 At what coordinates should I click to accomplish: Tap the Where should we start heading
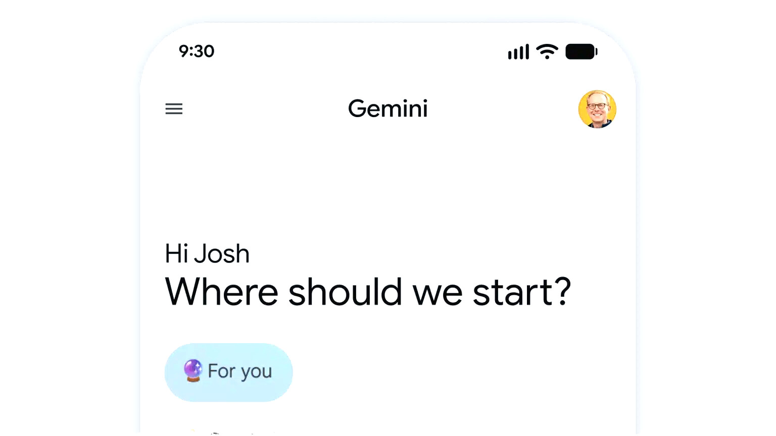click(x=367, y=291)
